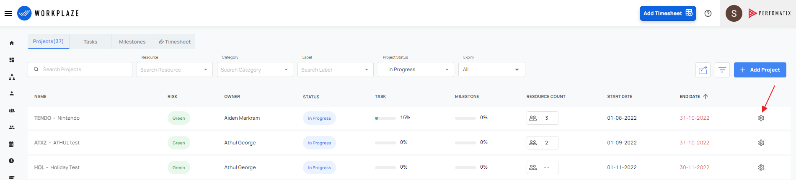
Task: Click the resource count icon for TENDO
Action: click(x=533, y=118)
